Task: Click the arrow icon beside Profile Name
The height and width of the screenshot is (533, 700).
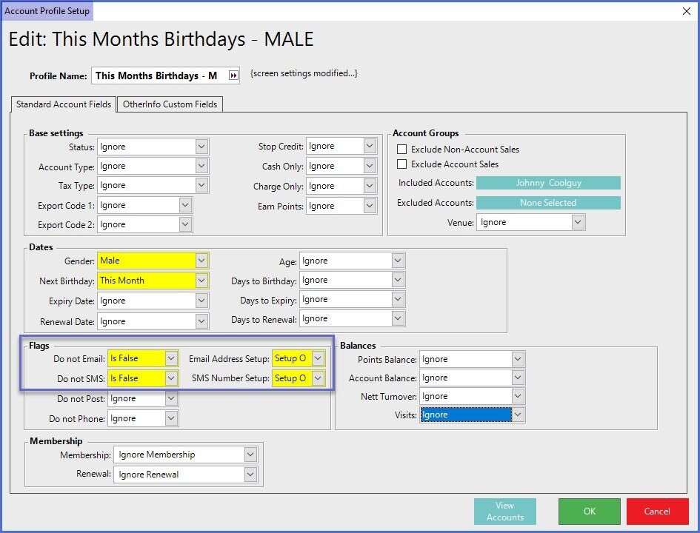Action: pos(233,76)
